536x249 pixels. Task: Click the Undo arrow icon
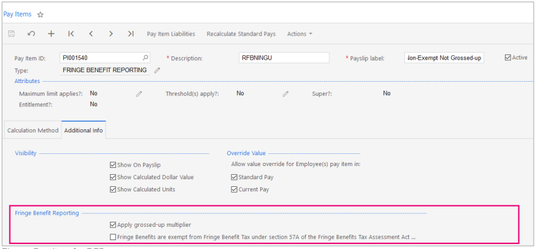(x=31, y=34)
